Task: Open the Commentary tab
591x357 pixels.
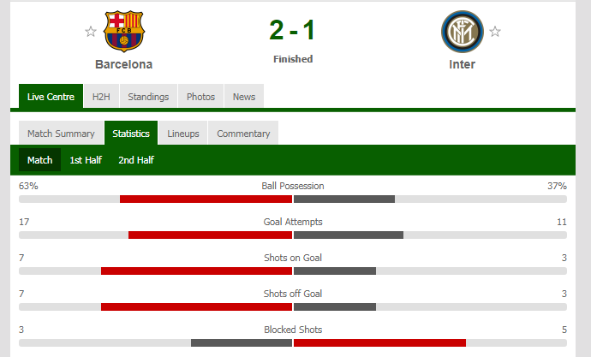Action: coord(243,134)
